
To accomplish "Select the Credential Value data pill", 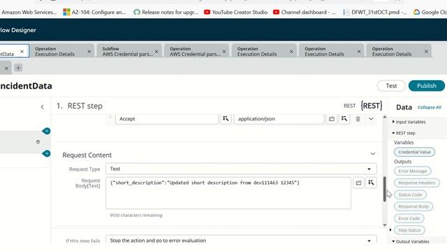I will 414,152.
